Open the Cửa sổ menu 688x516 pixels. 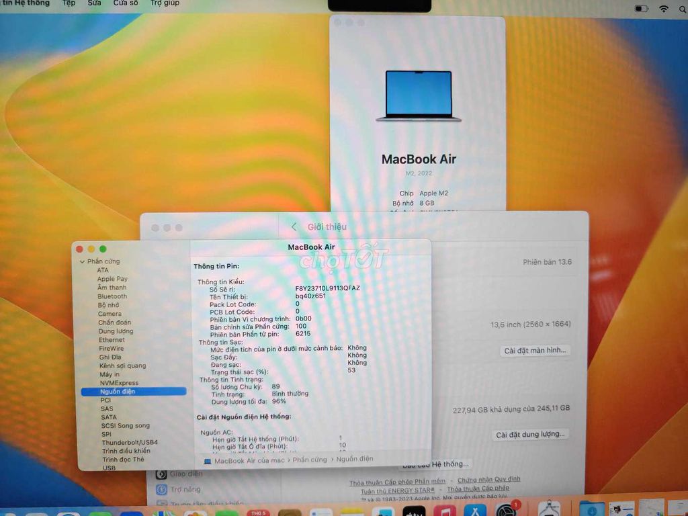tap(126, 3)
